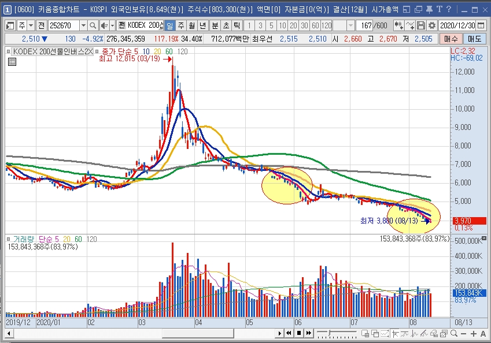Click the 최저 3,880 (08/13) label
This screenshot has width=491, height=343.
[389, 221]
